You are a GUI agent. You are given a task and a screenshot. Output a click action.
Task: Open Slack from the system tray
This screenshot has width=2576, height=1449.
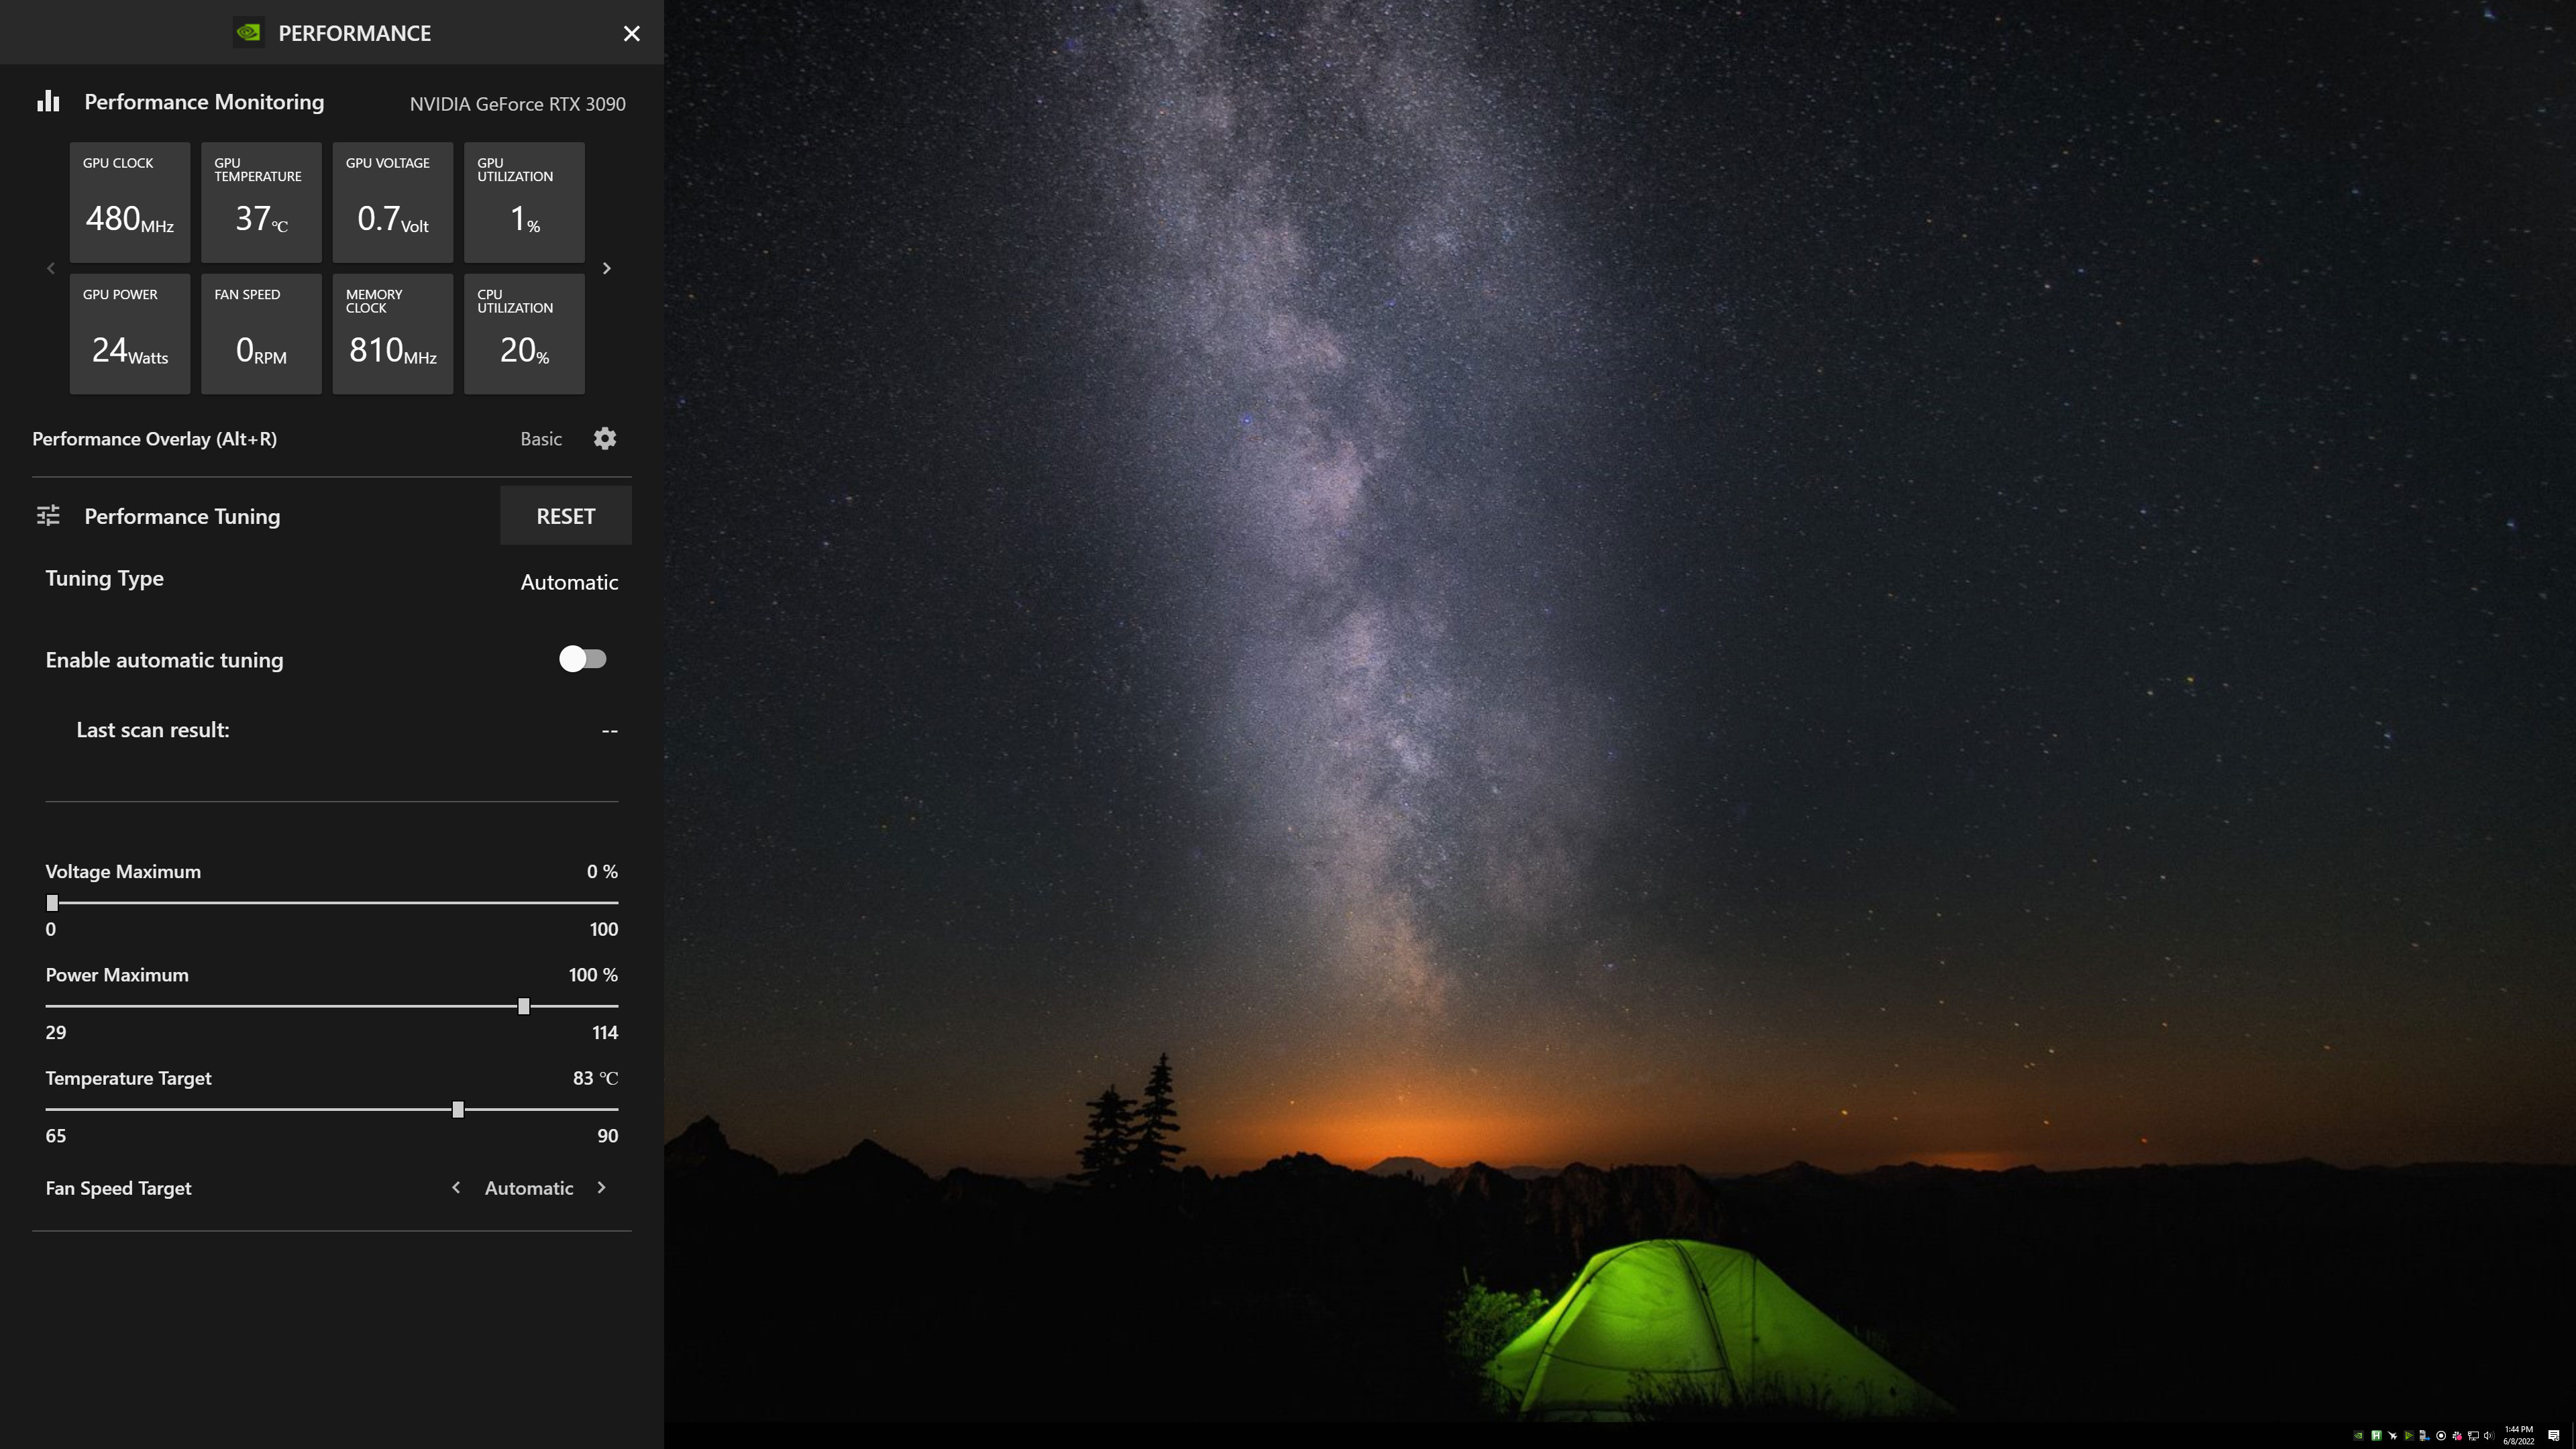tap(2457, 1436)
